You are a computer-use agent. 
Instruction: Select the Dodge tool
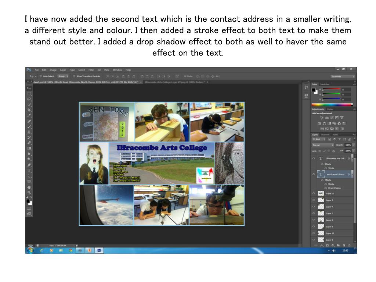point(29,159)
